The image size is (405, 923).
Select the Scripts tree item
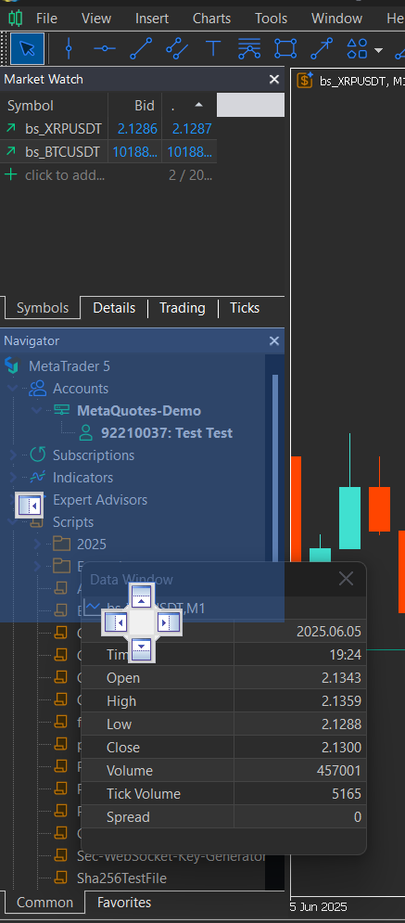pyautogui.click(x=73, y=521)
